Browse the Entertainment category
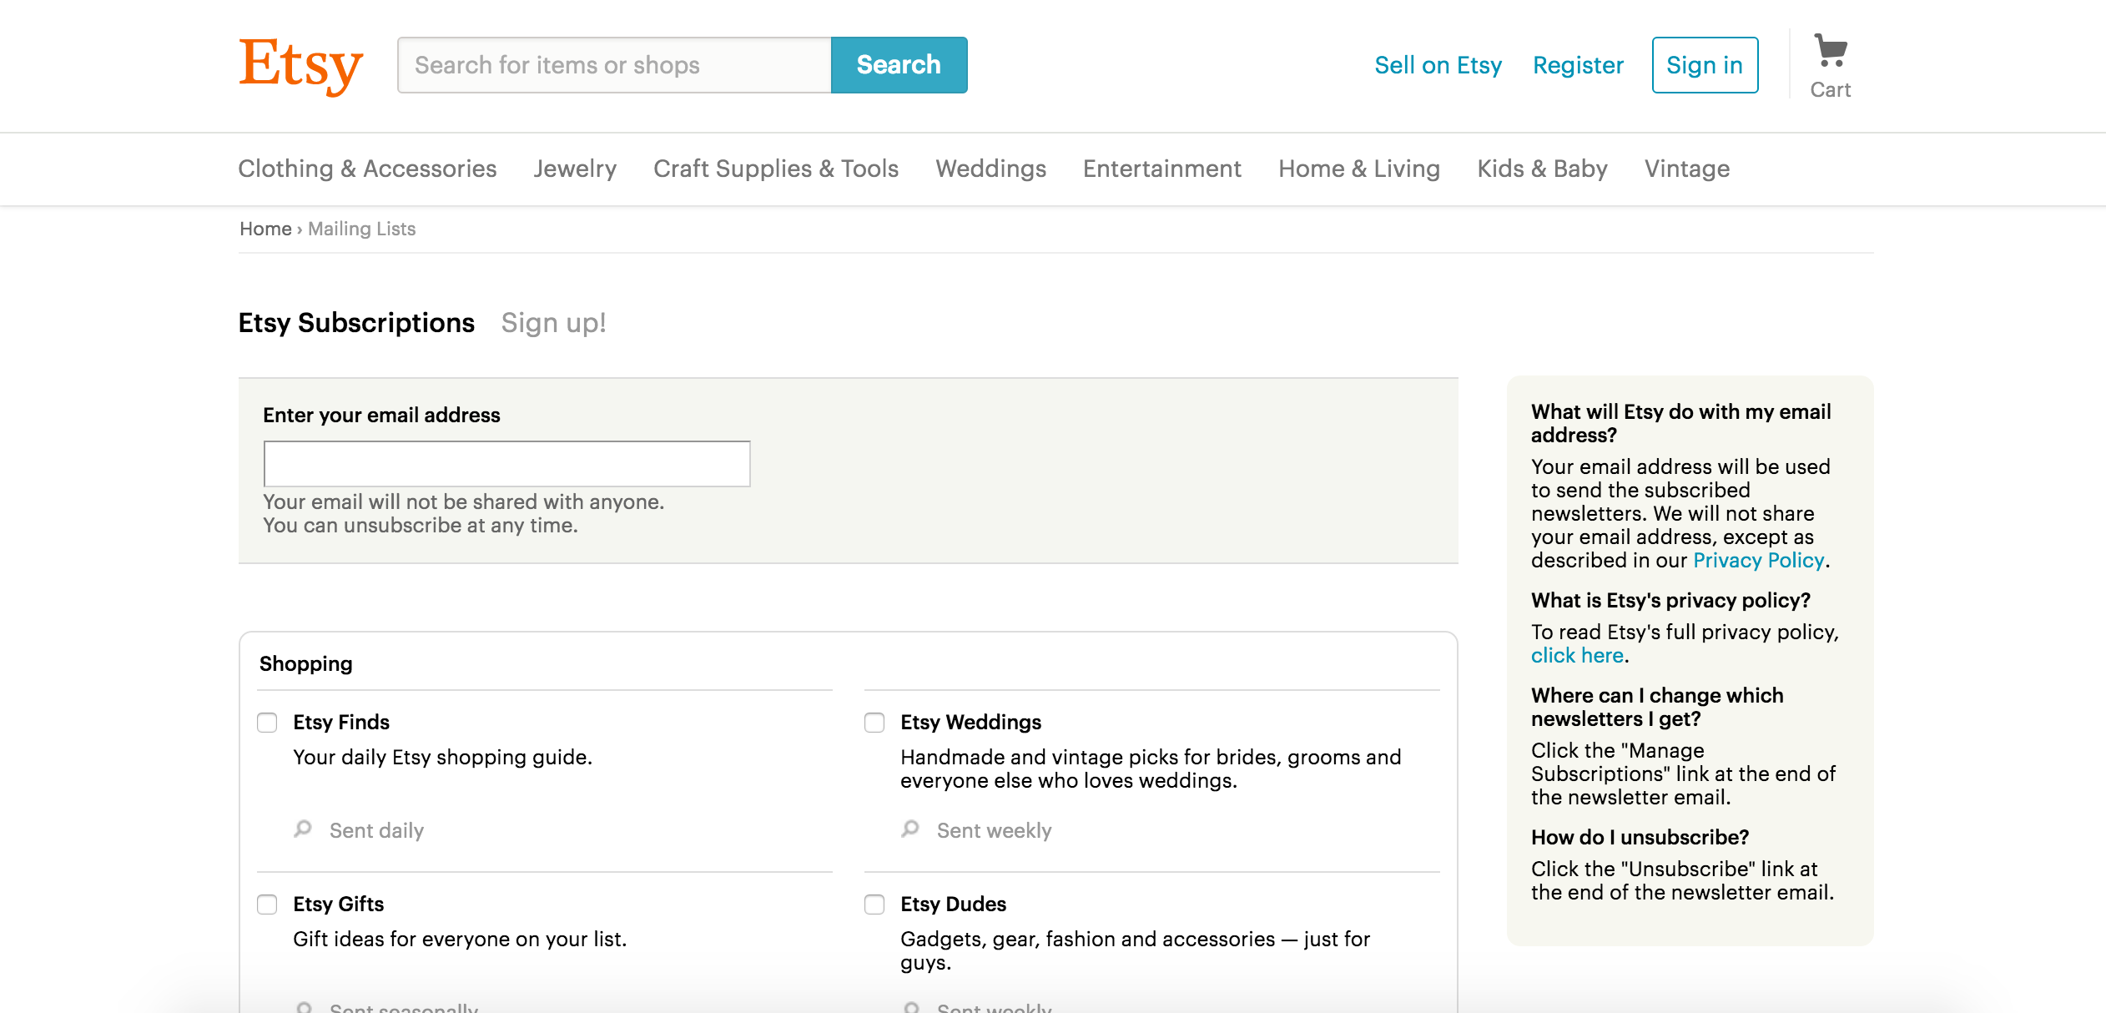The height and width of the screenshot is (1013, 2106). pos(1162,169)
